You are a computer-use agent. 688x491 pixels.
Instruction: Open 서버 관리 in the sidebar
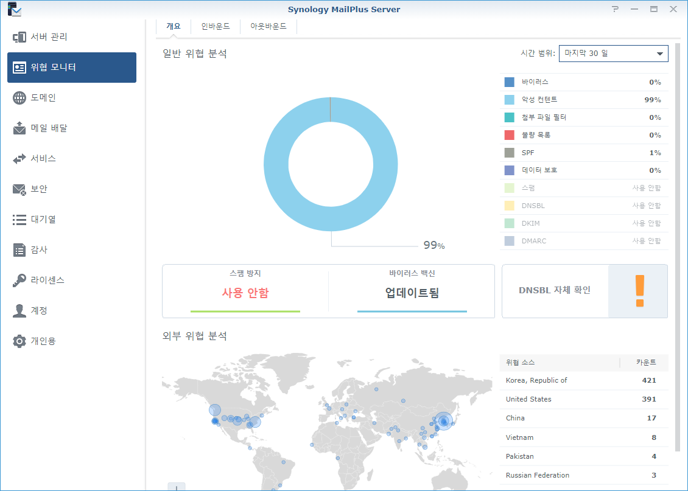pos(72,37)
